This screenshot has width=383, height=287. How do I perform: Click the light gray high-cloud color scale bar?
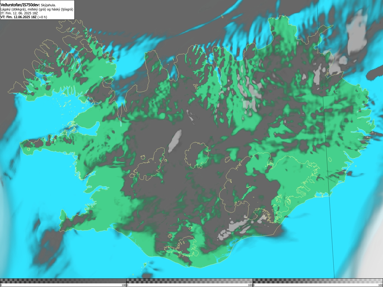(x=317, y=281)
